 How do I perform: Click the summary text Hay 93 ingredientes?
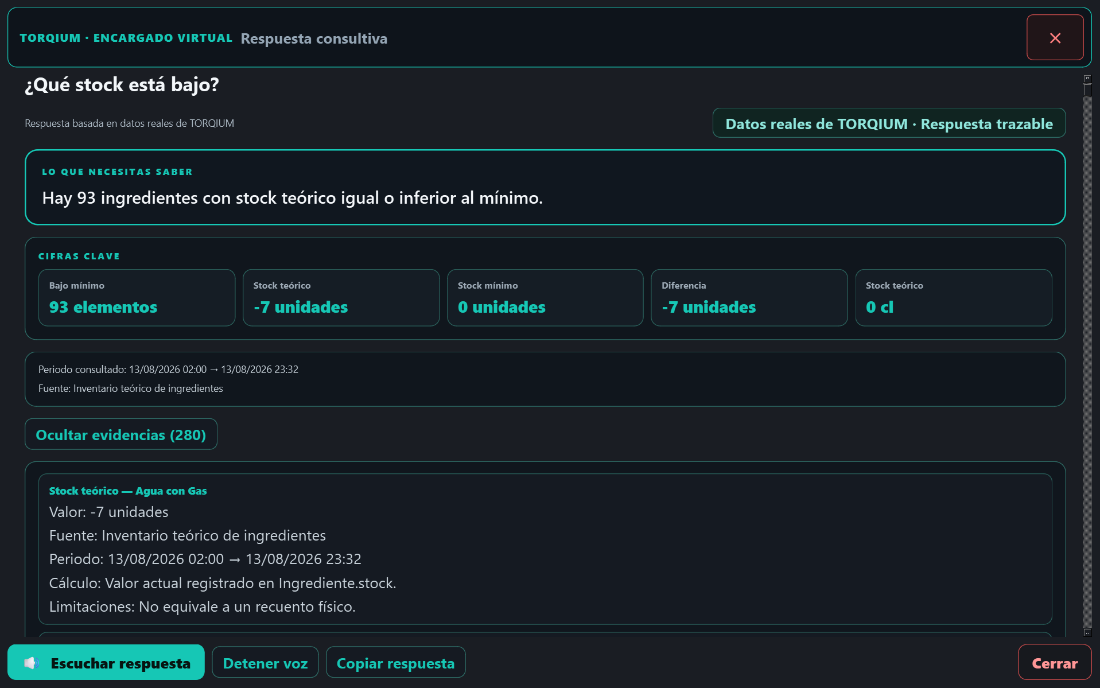pos(293,198)
